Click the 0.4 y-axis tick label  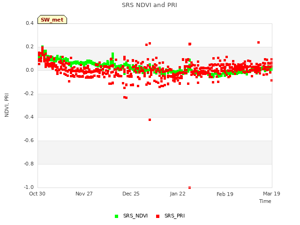[x=30, y=23]
